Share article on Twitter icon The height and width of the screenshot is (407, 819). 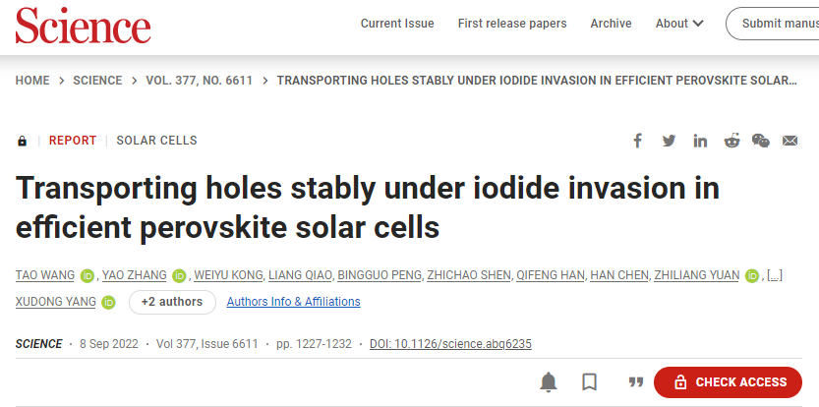point(669,141)
